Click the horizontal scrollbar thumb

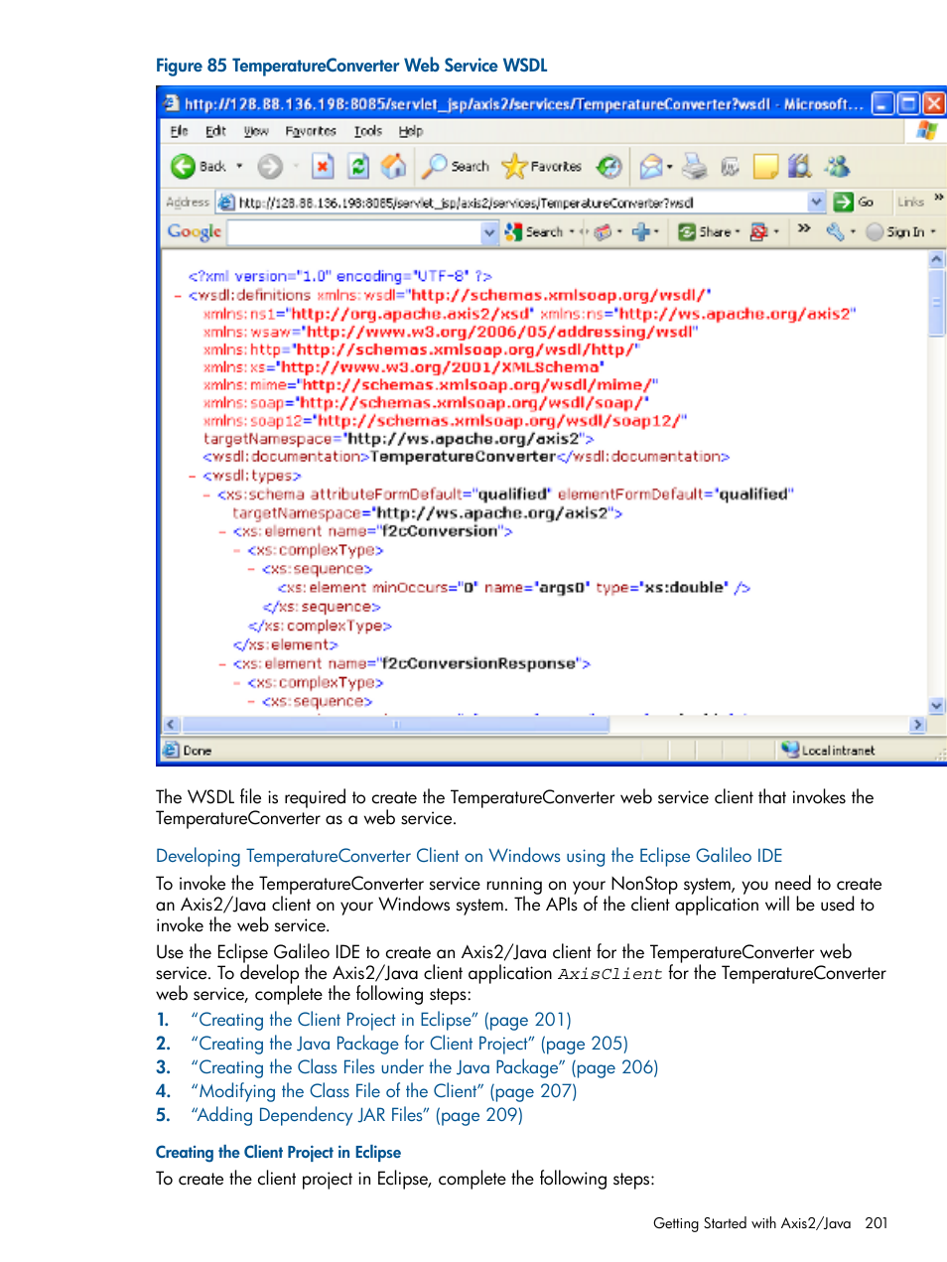pos(395,725)
